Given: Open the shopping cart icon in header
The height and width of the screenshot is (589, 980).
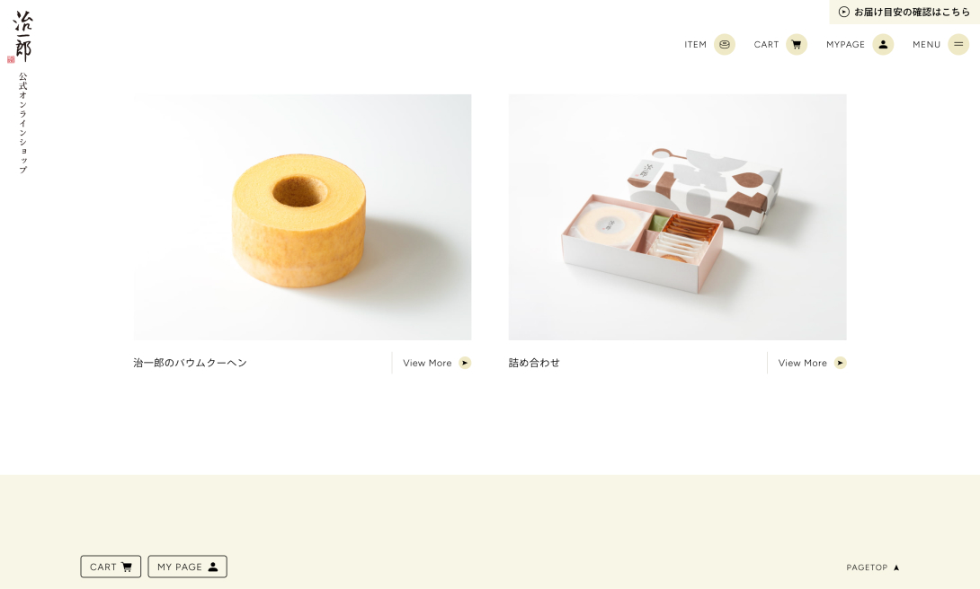Looking at the screenshot, I should click(797, 44).
